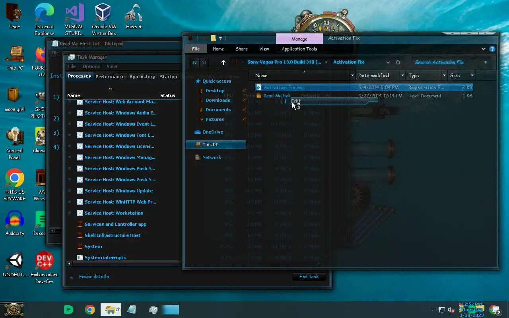Open the File tab in Explorer
509x318 pixels.
pos(196,49)
